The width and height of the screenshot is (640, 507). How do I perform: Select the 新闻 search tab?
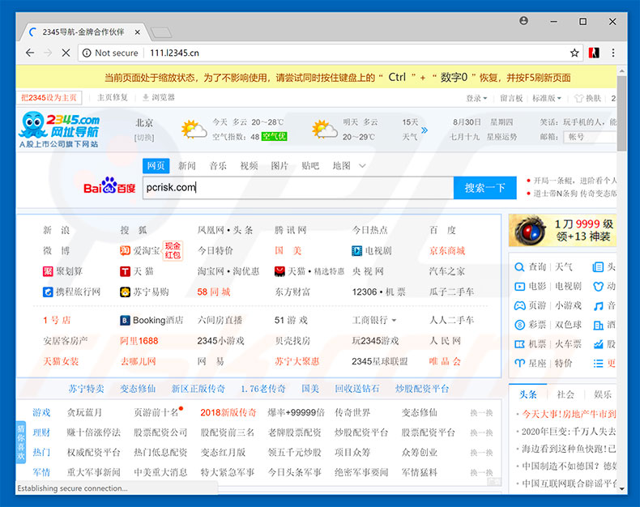coord(187,166)
